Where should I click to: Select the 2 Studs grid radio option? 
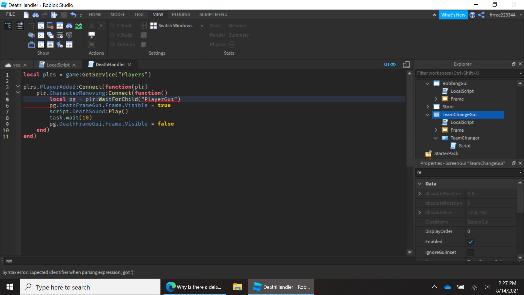click(112, 26)
